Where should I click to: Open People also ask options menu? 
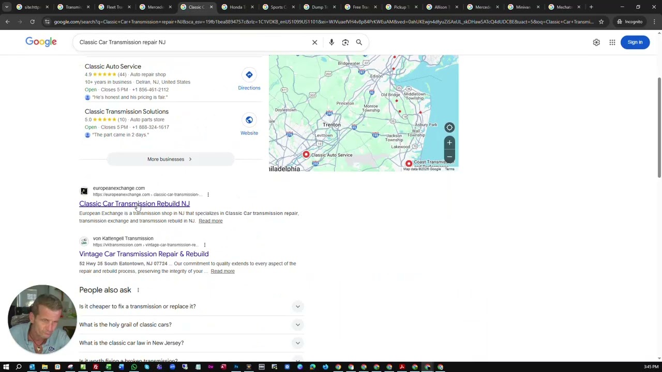point(138,290)
